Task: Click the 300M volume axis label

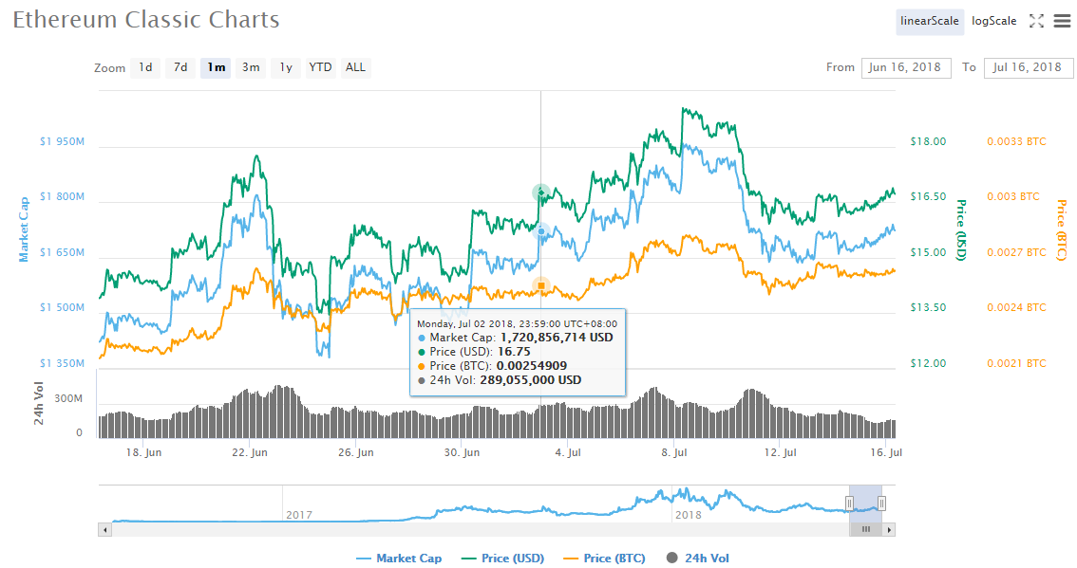Action: click(x=68, y=398)
